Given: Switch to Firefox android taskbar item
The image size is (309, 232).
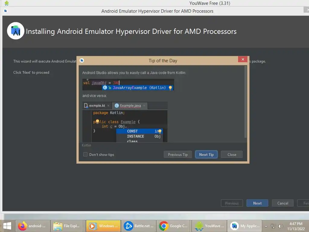Looking at the screenshot, I should tap(33, 226).
